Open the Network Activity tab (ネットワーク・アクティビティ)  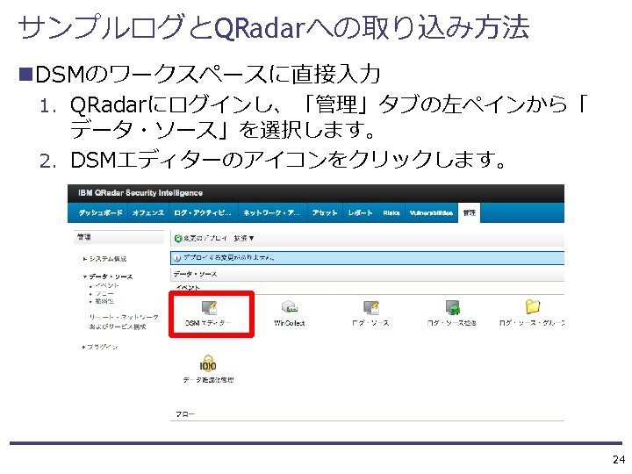(271, 212)
